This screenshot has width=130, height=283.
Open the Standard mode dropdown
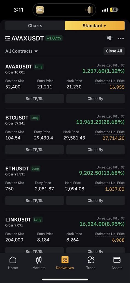pos(95,26)
